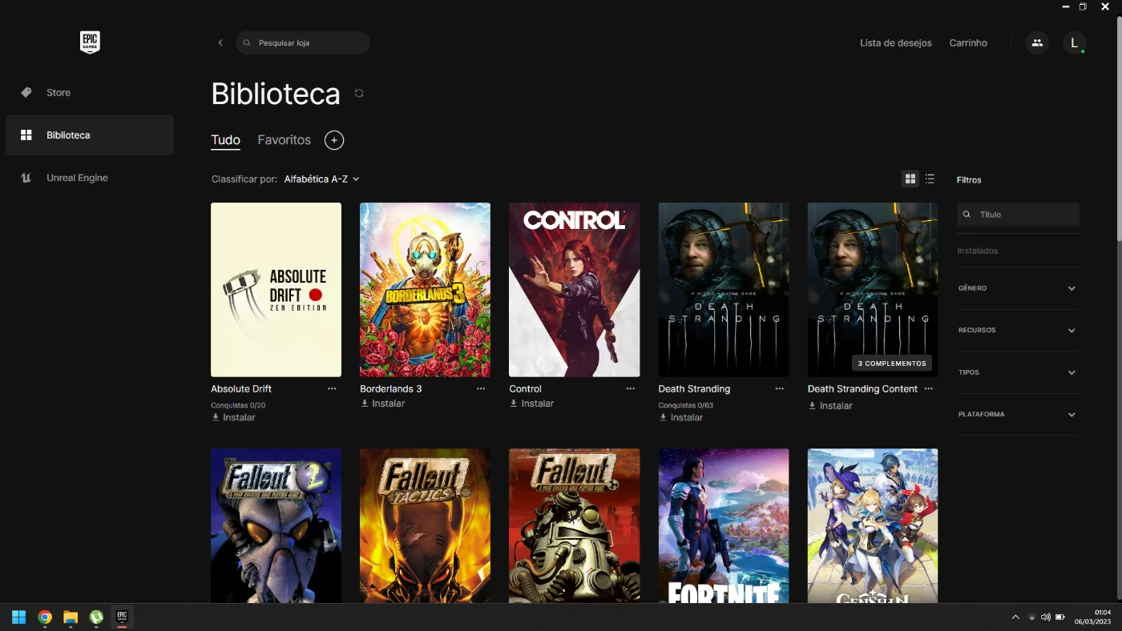Install Absolute Drift
The image size is (1122, 631).
pos(233,418)
